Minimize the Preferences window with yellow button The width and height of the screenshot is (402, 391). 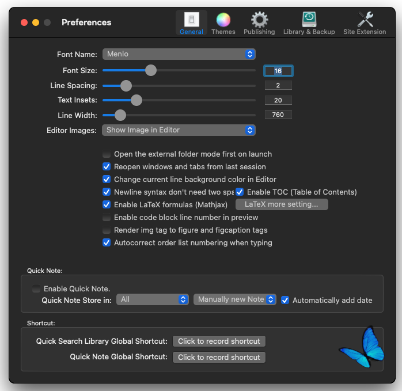pos(36,22)
